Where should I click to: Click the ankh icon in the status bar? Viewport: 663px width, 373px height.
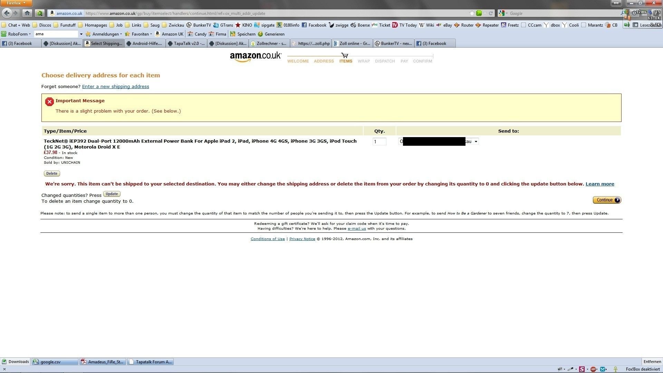[615, 369]
